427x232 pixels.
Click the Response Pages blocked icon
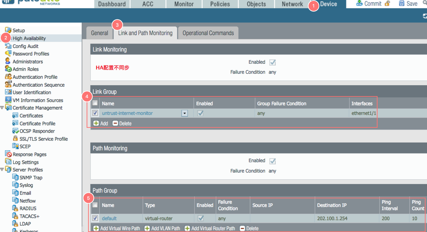(x=8, y=154)
